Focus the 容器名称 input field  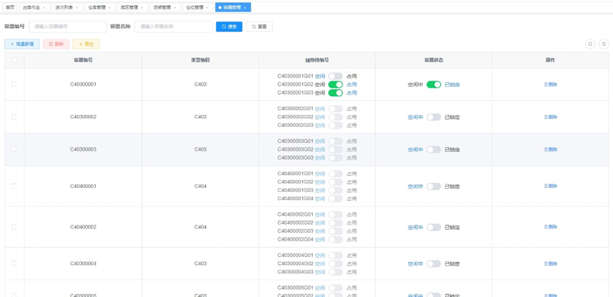click(173, 27)
